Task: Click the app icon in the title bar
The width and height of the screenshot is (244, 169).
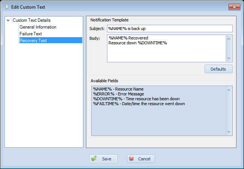Action: 7,7
